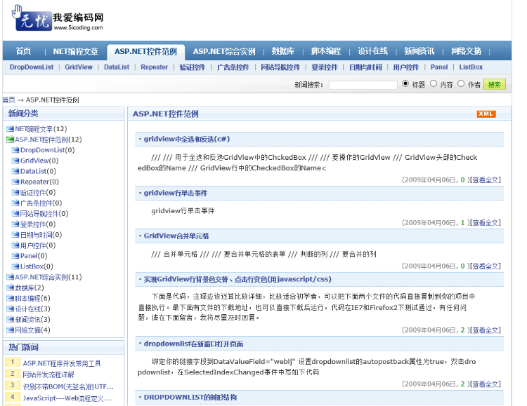527x406 pixels.
Task: Select the 作者 search radio button
Action: coord(461,83)
